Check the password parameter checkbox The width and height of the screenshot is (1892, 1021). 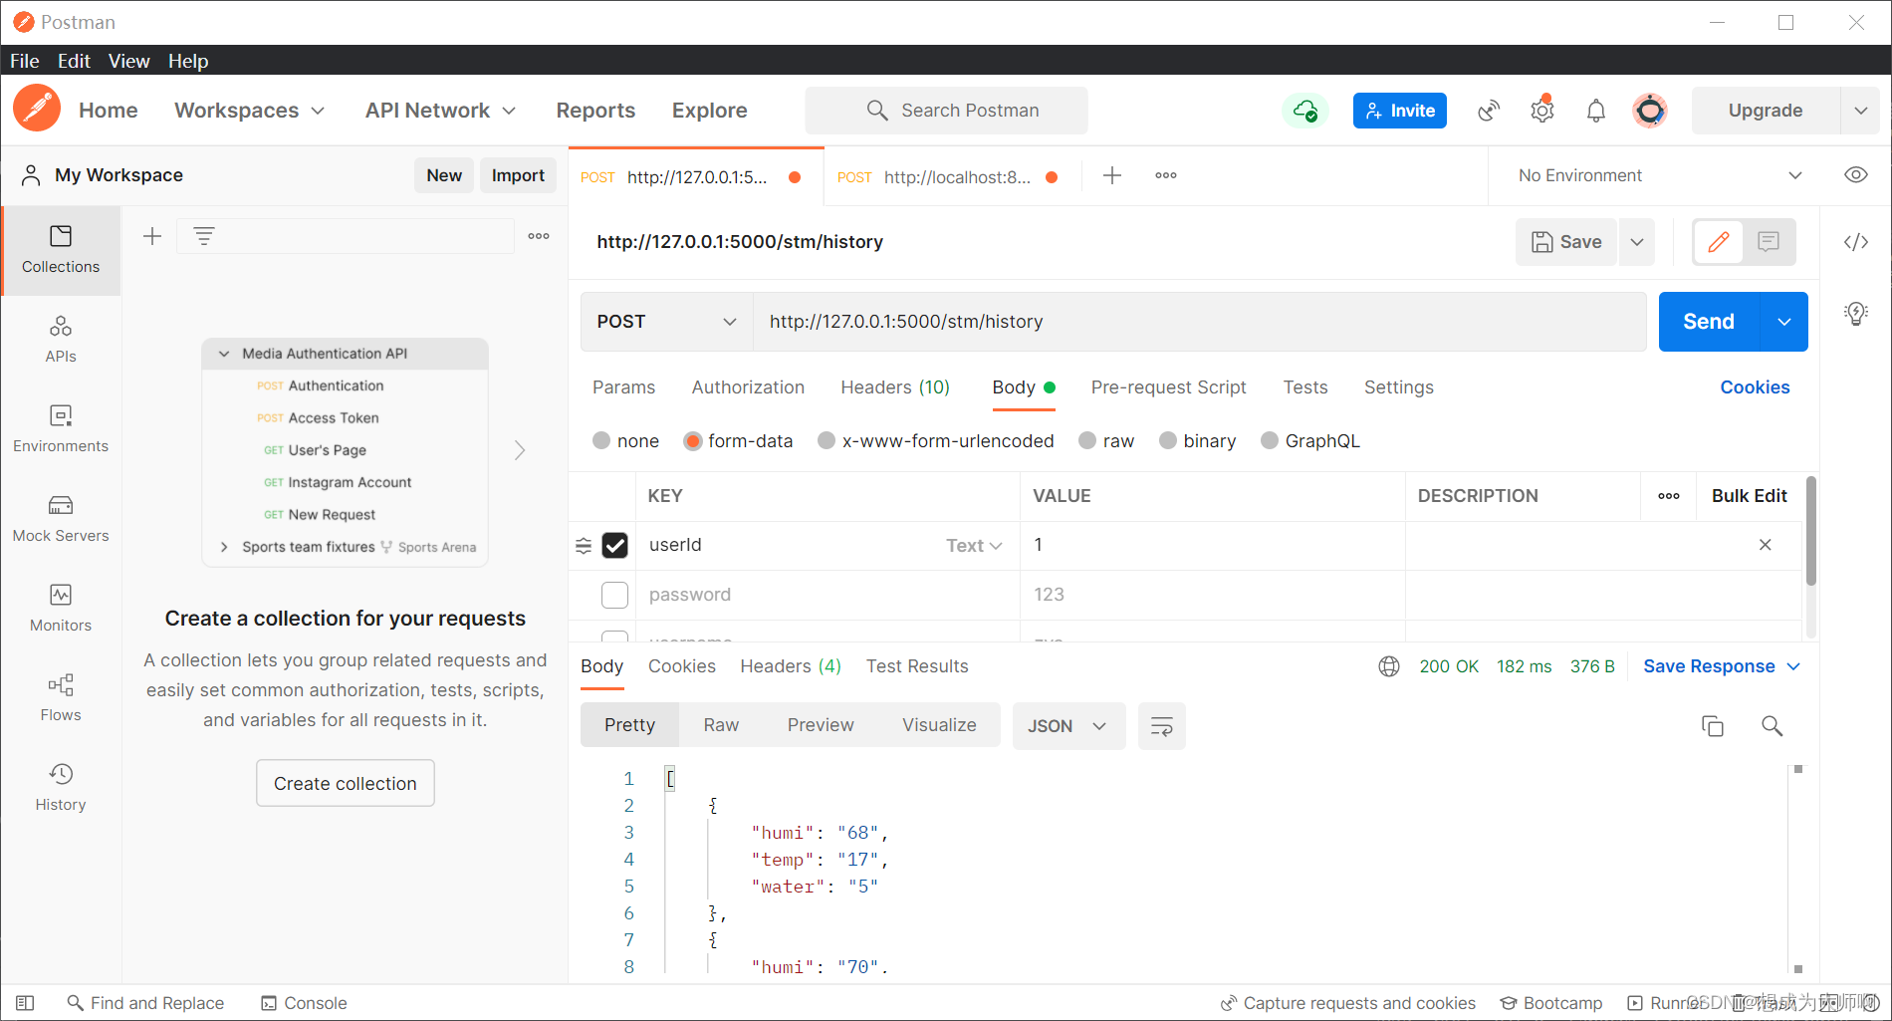click(615, 595)
